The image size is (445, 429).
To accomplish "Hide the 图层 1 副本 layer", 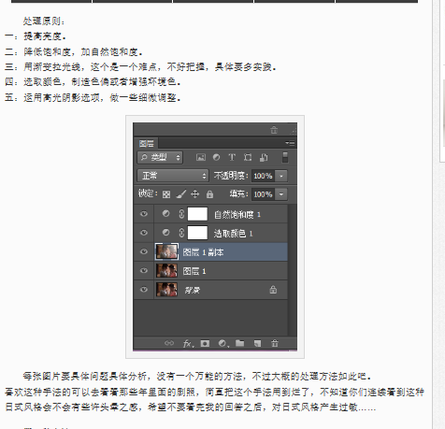I will [x=144, y=251].
